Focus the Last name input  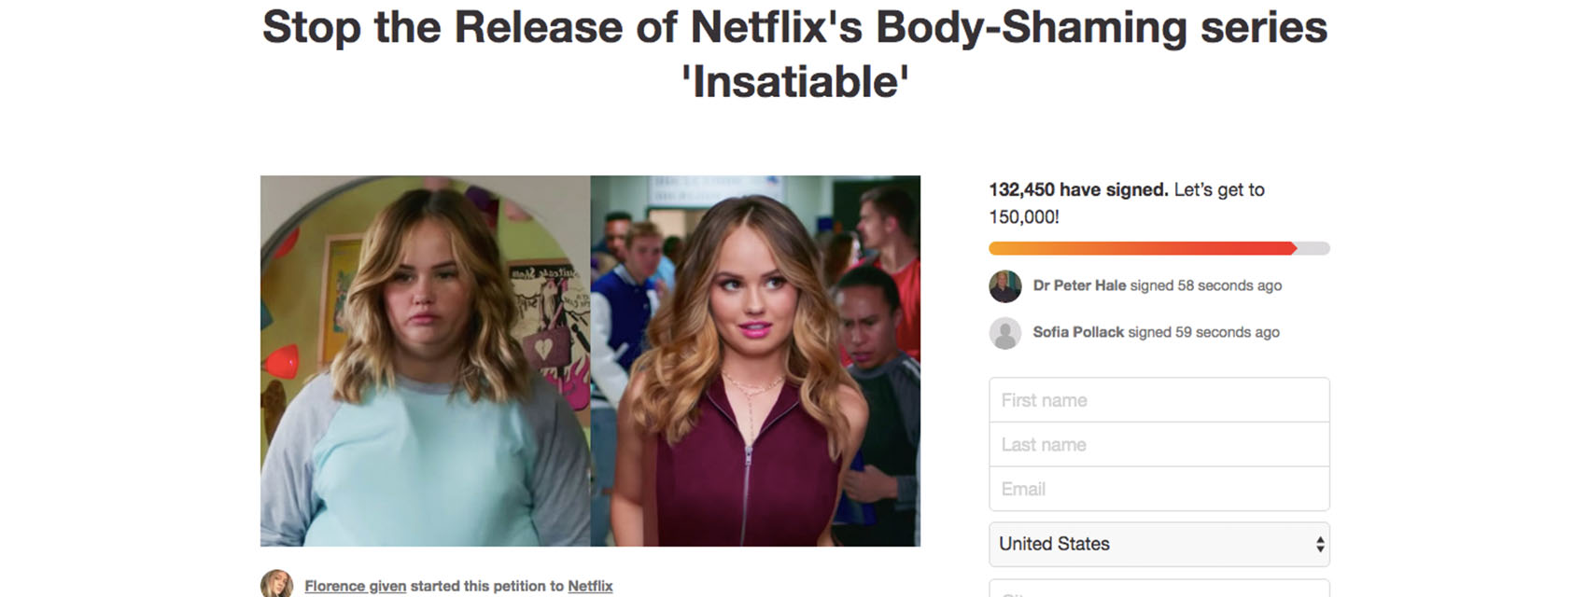pyautogui.click(x=1159, y=445)
